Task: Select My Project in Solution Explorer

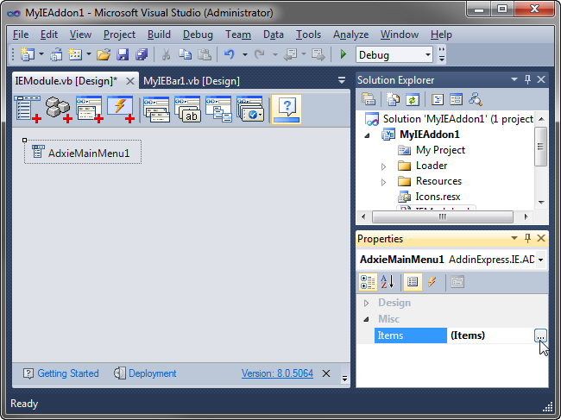Action: (440, 150)
